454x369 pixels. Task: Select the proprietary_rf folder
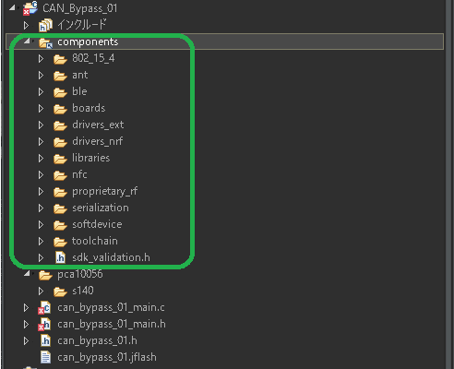coord(105,192)
